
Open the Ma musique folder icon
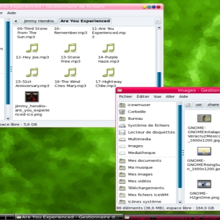122,168
